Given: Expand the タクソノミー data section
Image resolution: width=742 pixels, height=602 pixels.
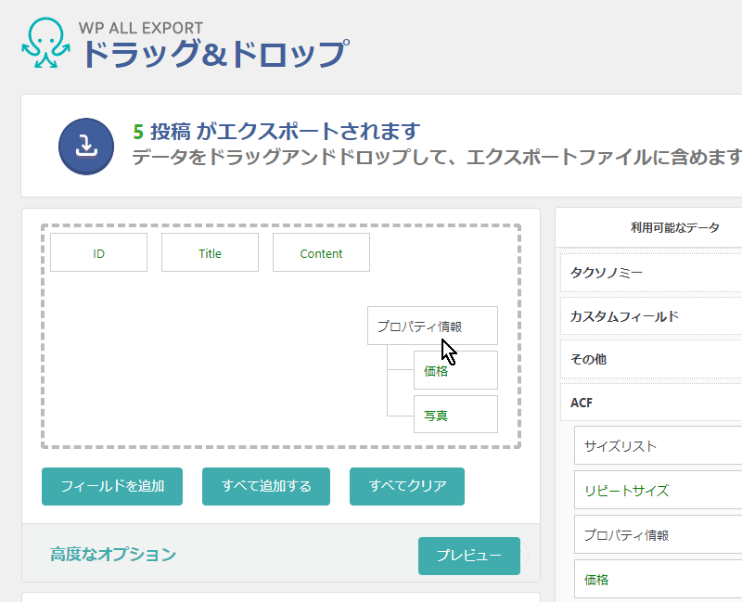Looking at the screenshot, I should coord(651,273).
